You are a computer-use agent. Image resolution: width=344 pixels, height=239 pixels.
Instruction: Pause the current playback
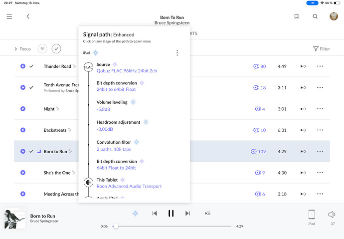coord(171,214)
